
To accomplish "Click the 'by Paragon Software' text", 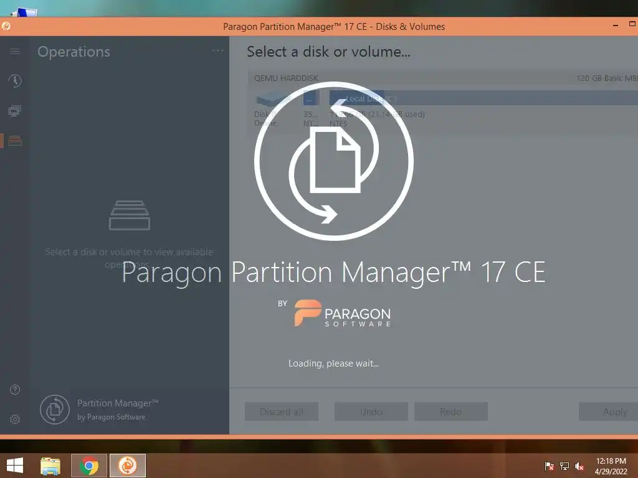I will [112, 417].
